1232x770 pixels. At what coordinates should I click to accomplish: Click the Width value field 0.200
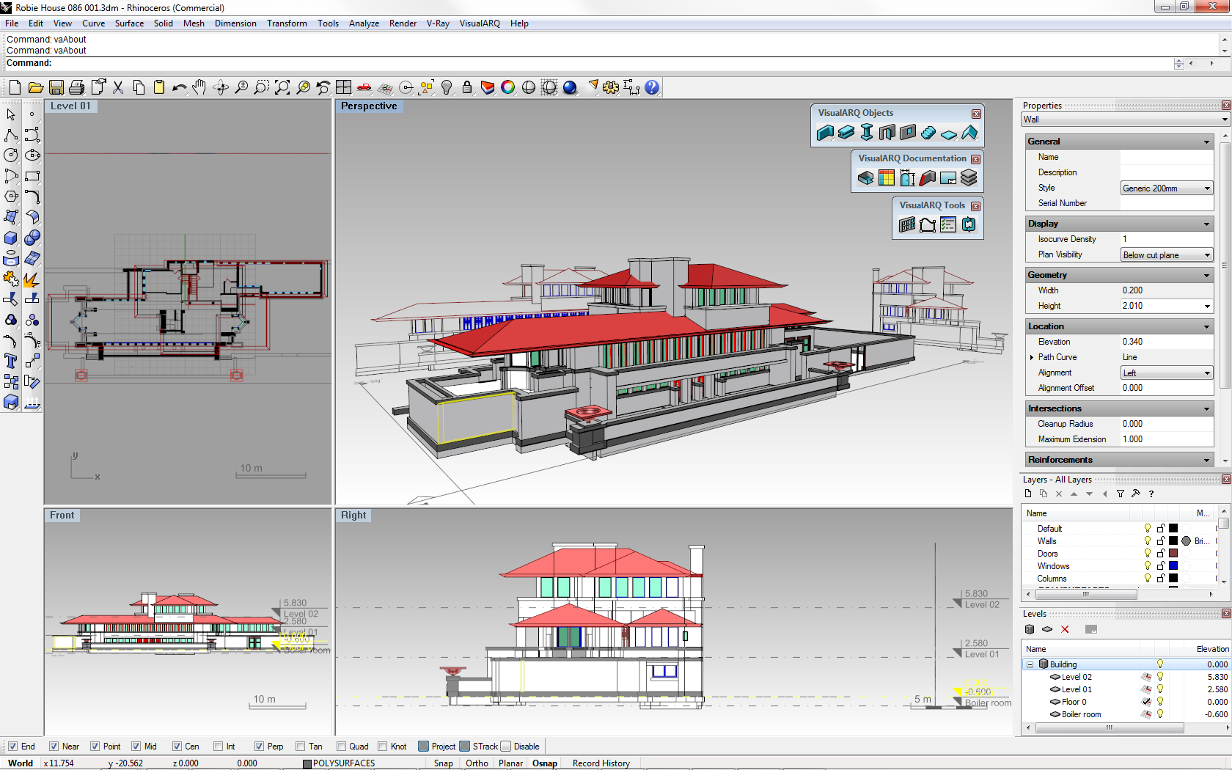point(1166,291)
